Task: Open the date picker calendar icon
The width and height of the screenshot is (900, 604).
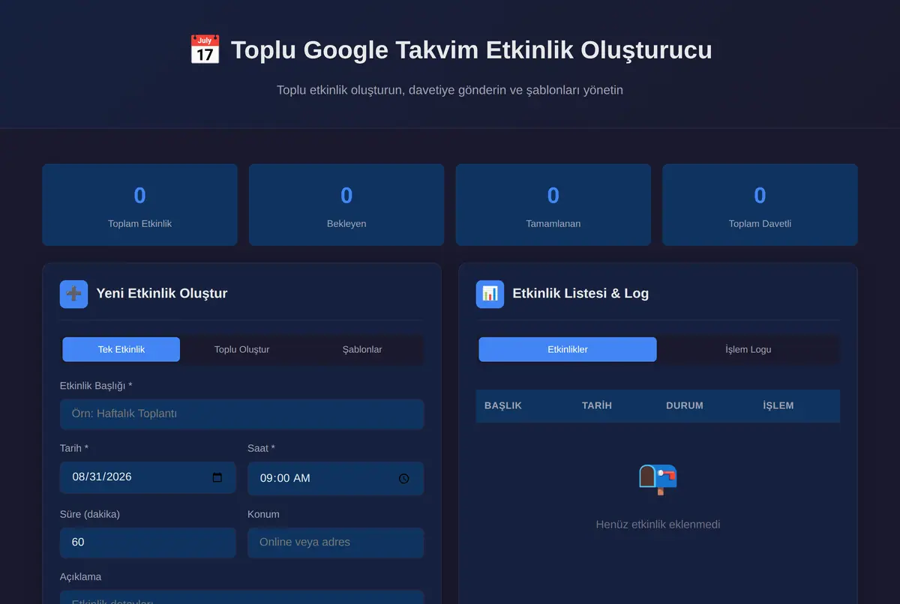Action: pos(217,477)
